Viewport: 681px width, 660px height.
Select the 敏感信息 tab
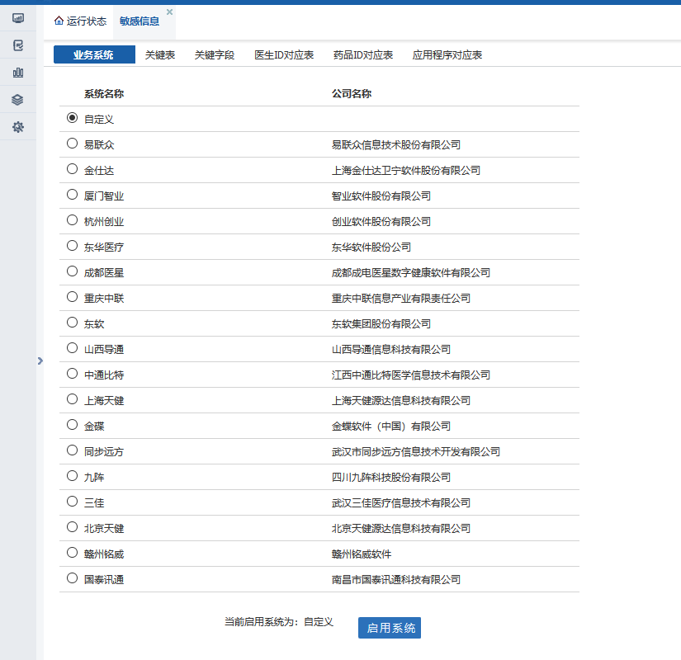(x=140, y=21)
